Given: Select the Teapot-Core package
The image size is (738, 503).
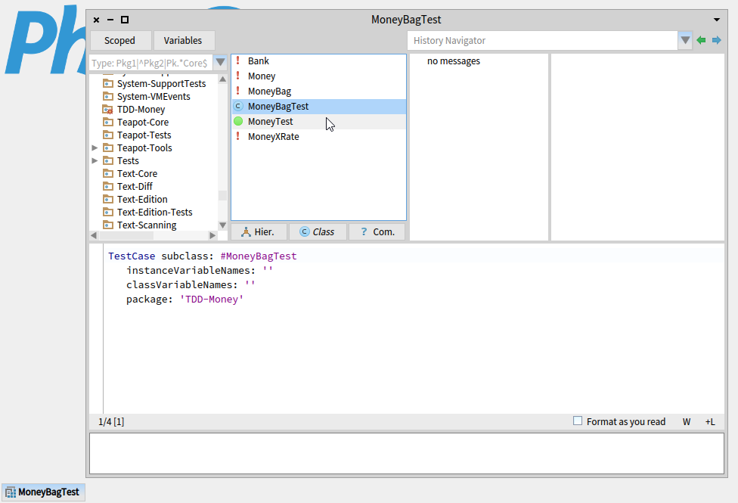Looking at the screenshot, I should point(143,122).
